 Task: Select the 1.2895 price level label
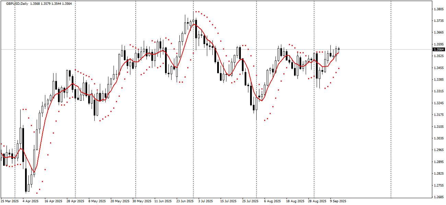(438, 162)
